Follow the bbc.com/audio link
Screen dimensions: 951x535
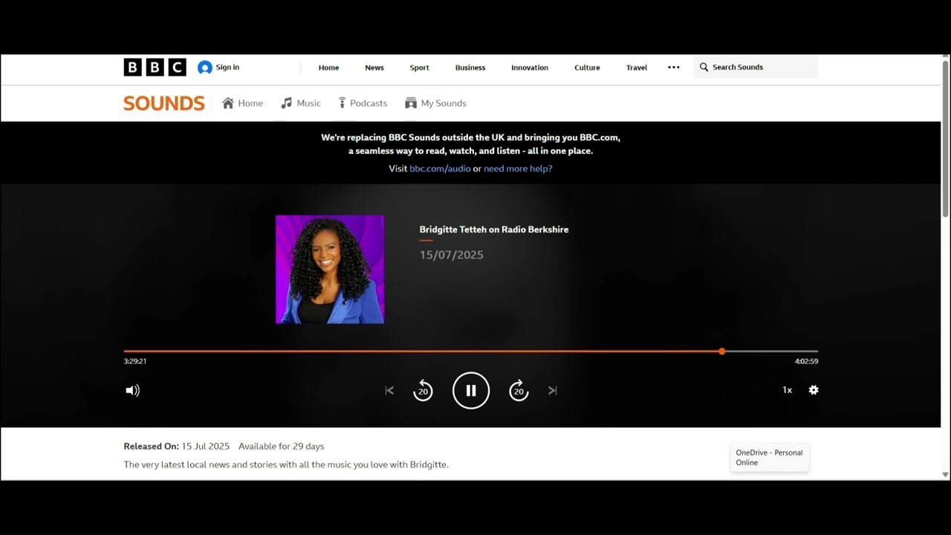tap(440, 169)
